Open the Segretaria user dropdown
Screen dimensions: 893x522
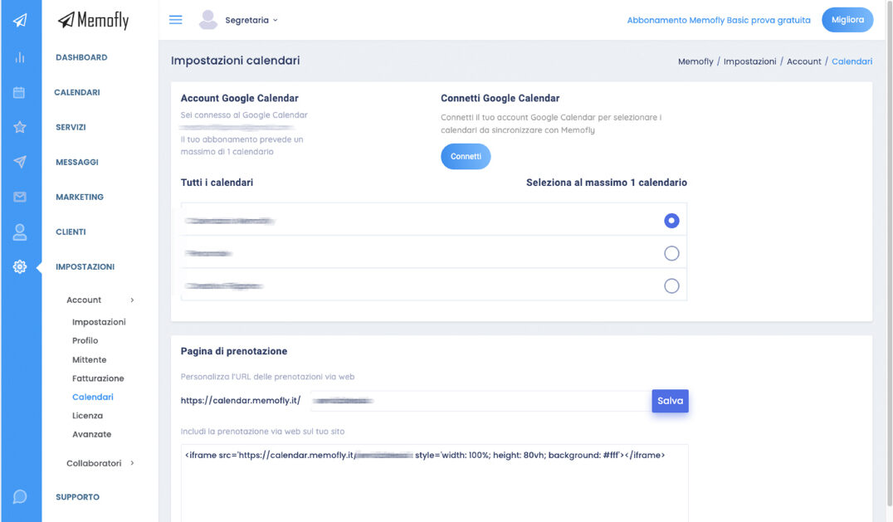pyautogui.click(x=251, y=20)
